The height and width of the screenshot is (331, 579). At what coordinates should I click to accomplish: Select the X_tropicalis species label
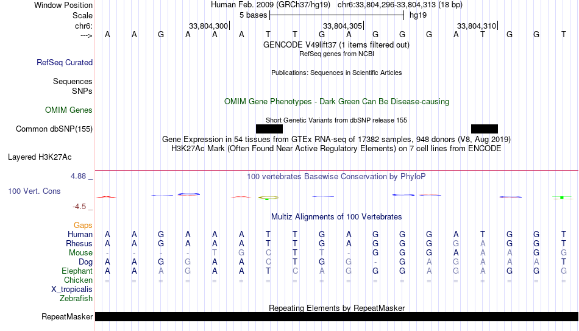(72, 290)
